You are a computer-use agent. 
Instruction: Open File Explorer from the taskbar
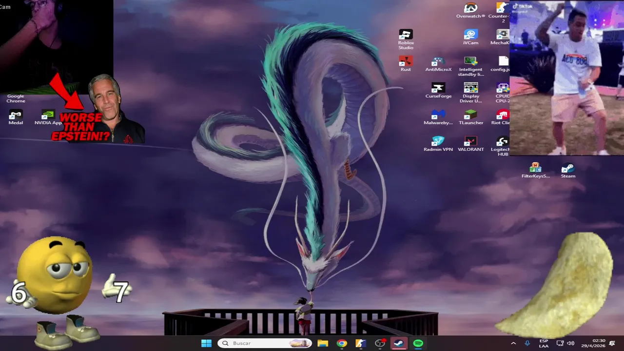point(323,343)
